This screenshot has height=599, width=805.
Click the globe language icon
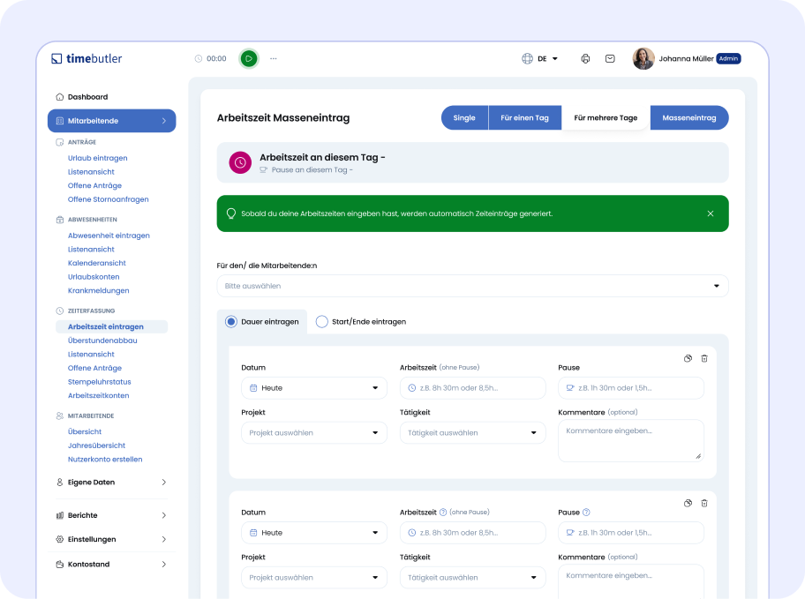click(x=528, y=58)
